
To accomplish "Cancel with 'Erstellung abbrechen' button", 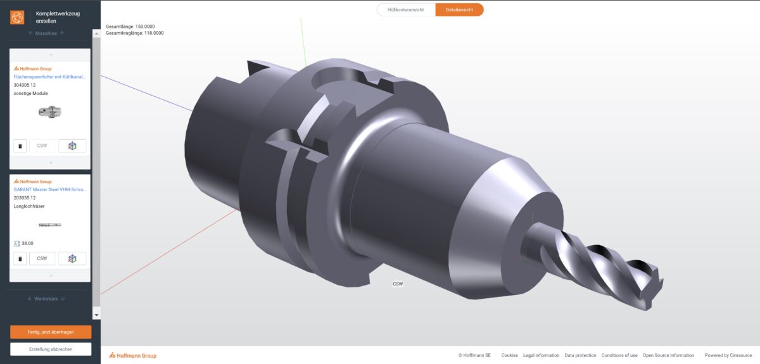I will [x=51, y=349].
